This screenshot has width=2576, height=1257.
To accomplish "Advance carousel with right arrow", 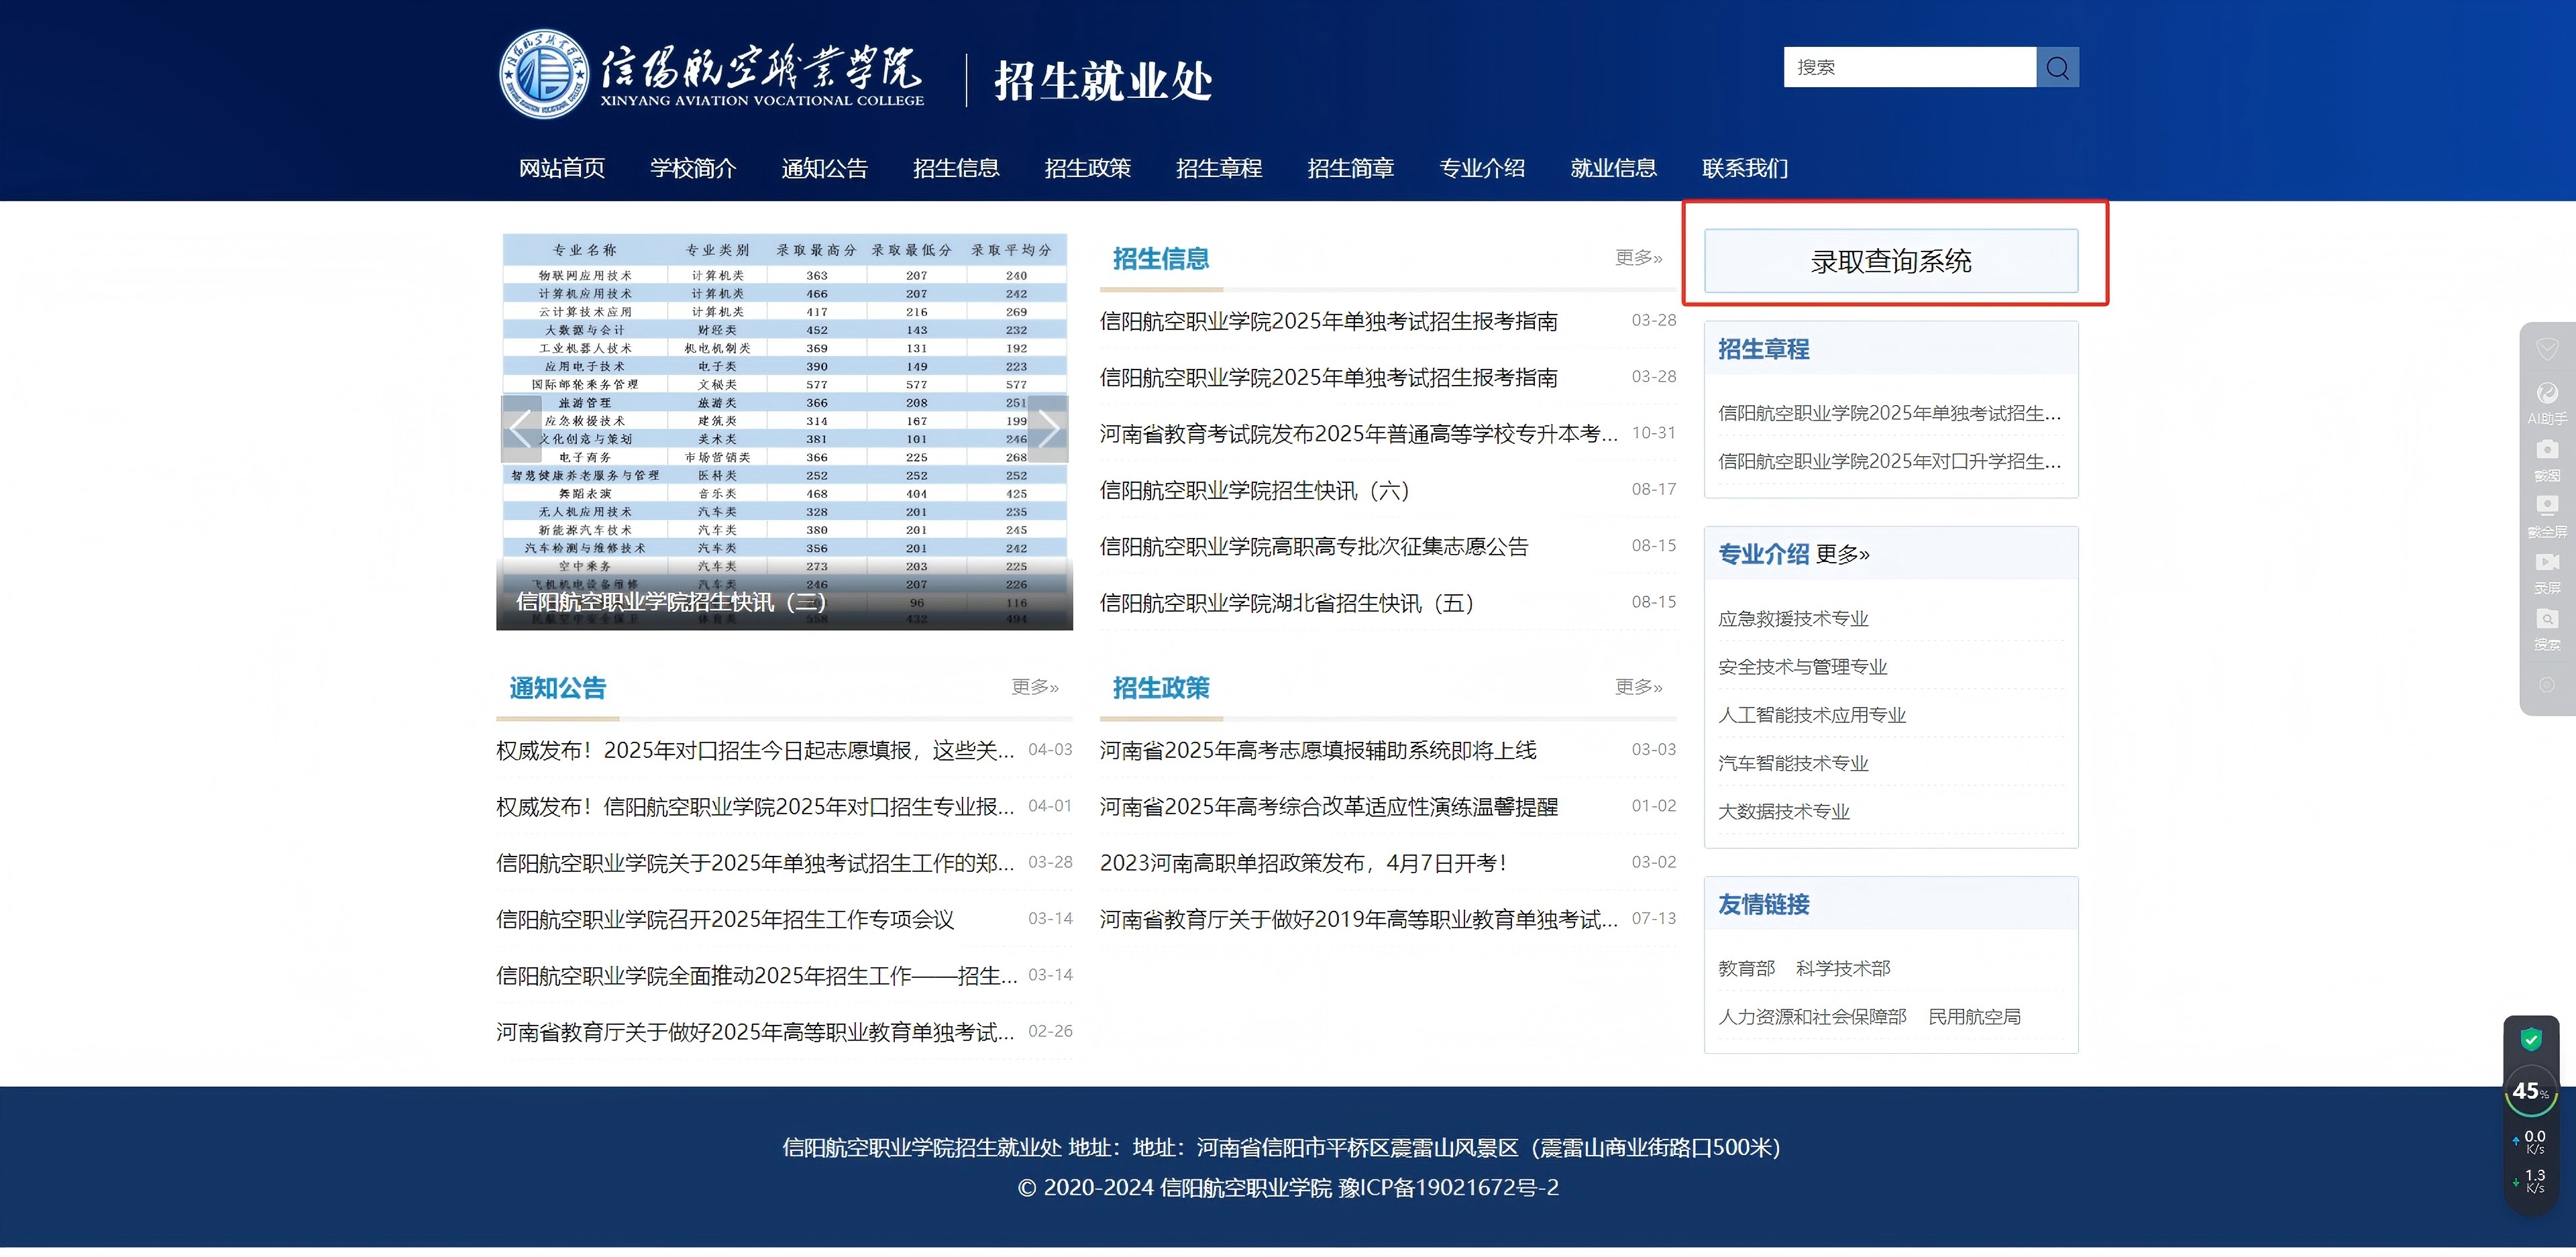I will coord(1048,429).
